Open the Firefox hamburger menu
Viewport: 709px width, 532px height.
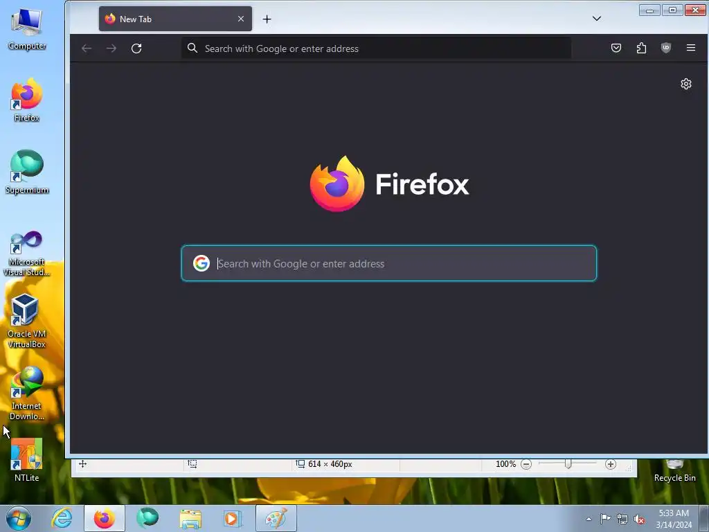pyautogui.click(x=691, y=48)
